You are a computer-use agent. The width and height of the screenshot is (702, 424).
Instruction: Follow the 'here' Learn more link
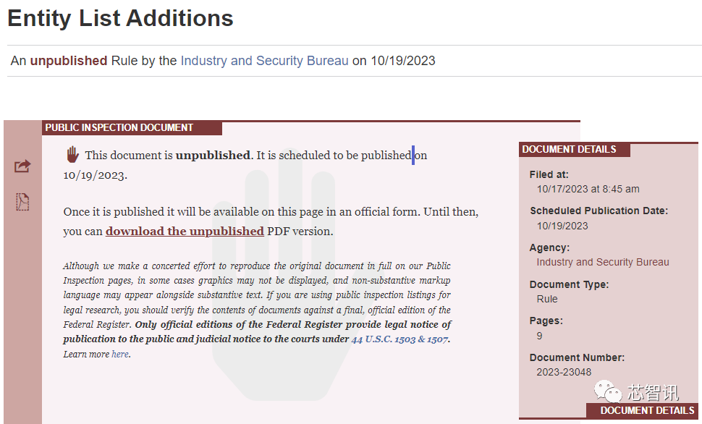120,355
